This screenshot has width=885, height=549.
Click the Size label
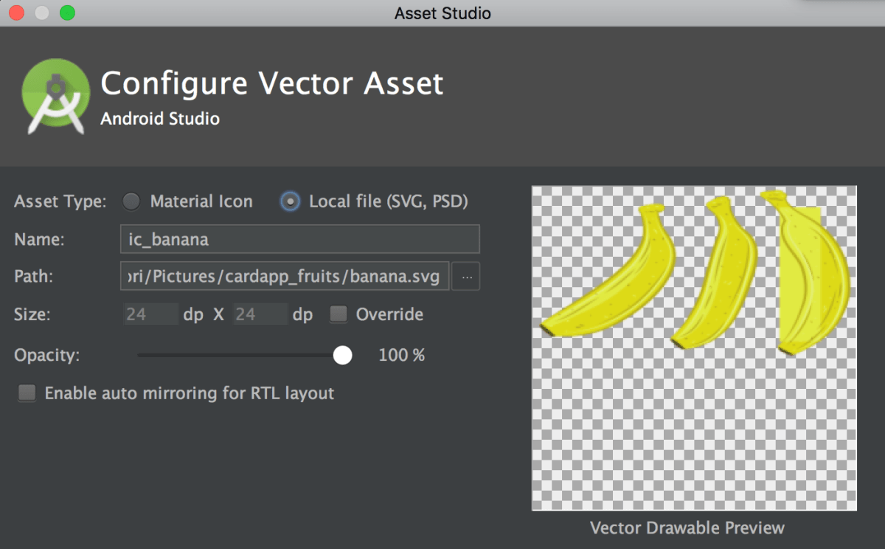pyautogui.click(x=31, y=314)
